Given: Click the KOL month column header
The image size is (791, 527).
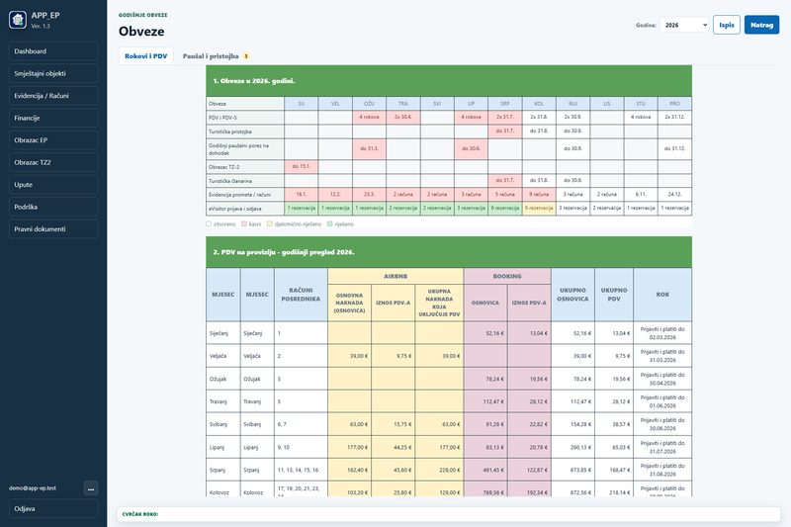Looking at the screenshot, I should [539, 104].
